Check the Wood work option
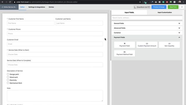 8,77
